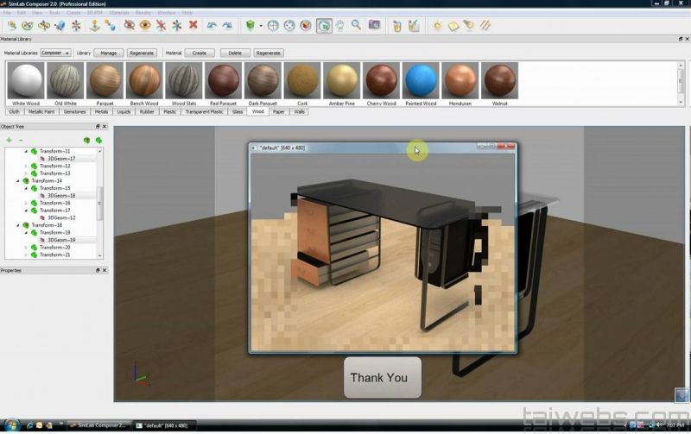The image size is (691, 434).
Task: Click the undo arrow icon
Action: point(212,26)
